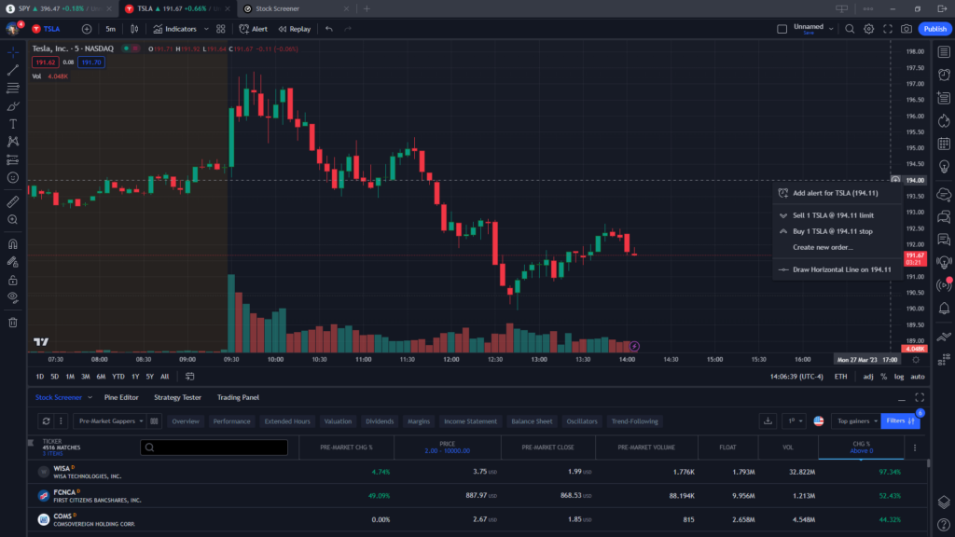Open chart settings gear icon
The width and height of the screenshot is (955, 537).
tap(868, 29)
